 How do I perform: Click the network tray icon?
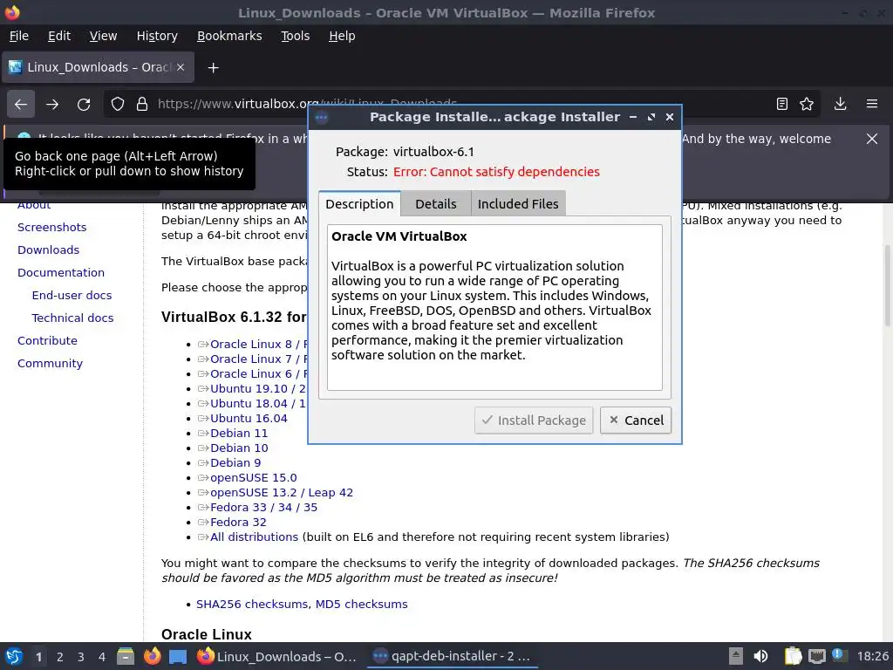tap(816, 656)
